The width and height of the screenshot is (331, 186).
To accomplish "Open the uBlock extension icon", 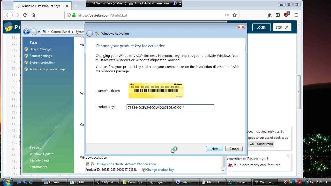I will [x=287, y=14].
